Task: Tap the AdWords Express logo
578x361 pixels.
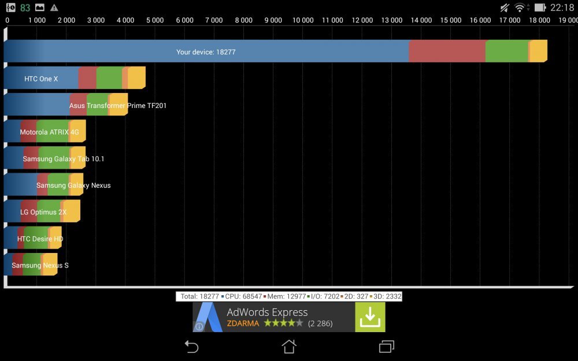Action: [209, 317]
